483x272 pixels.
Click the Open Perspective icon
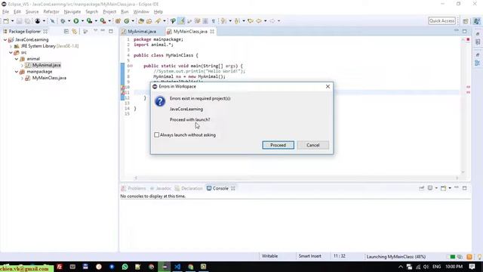(466, 21)
